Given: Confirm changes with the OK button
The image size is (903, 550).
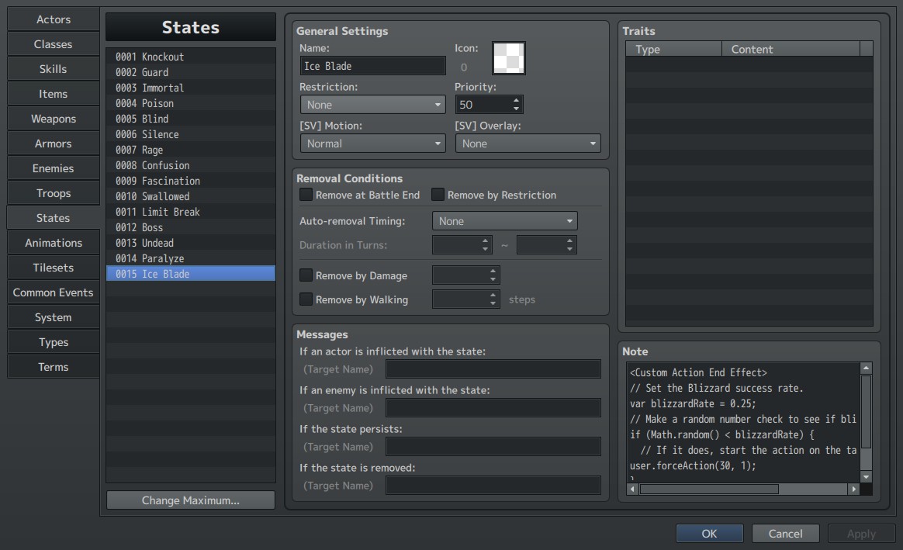Looking at the screenshot, I should 710,533.
